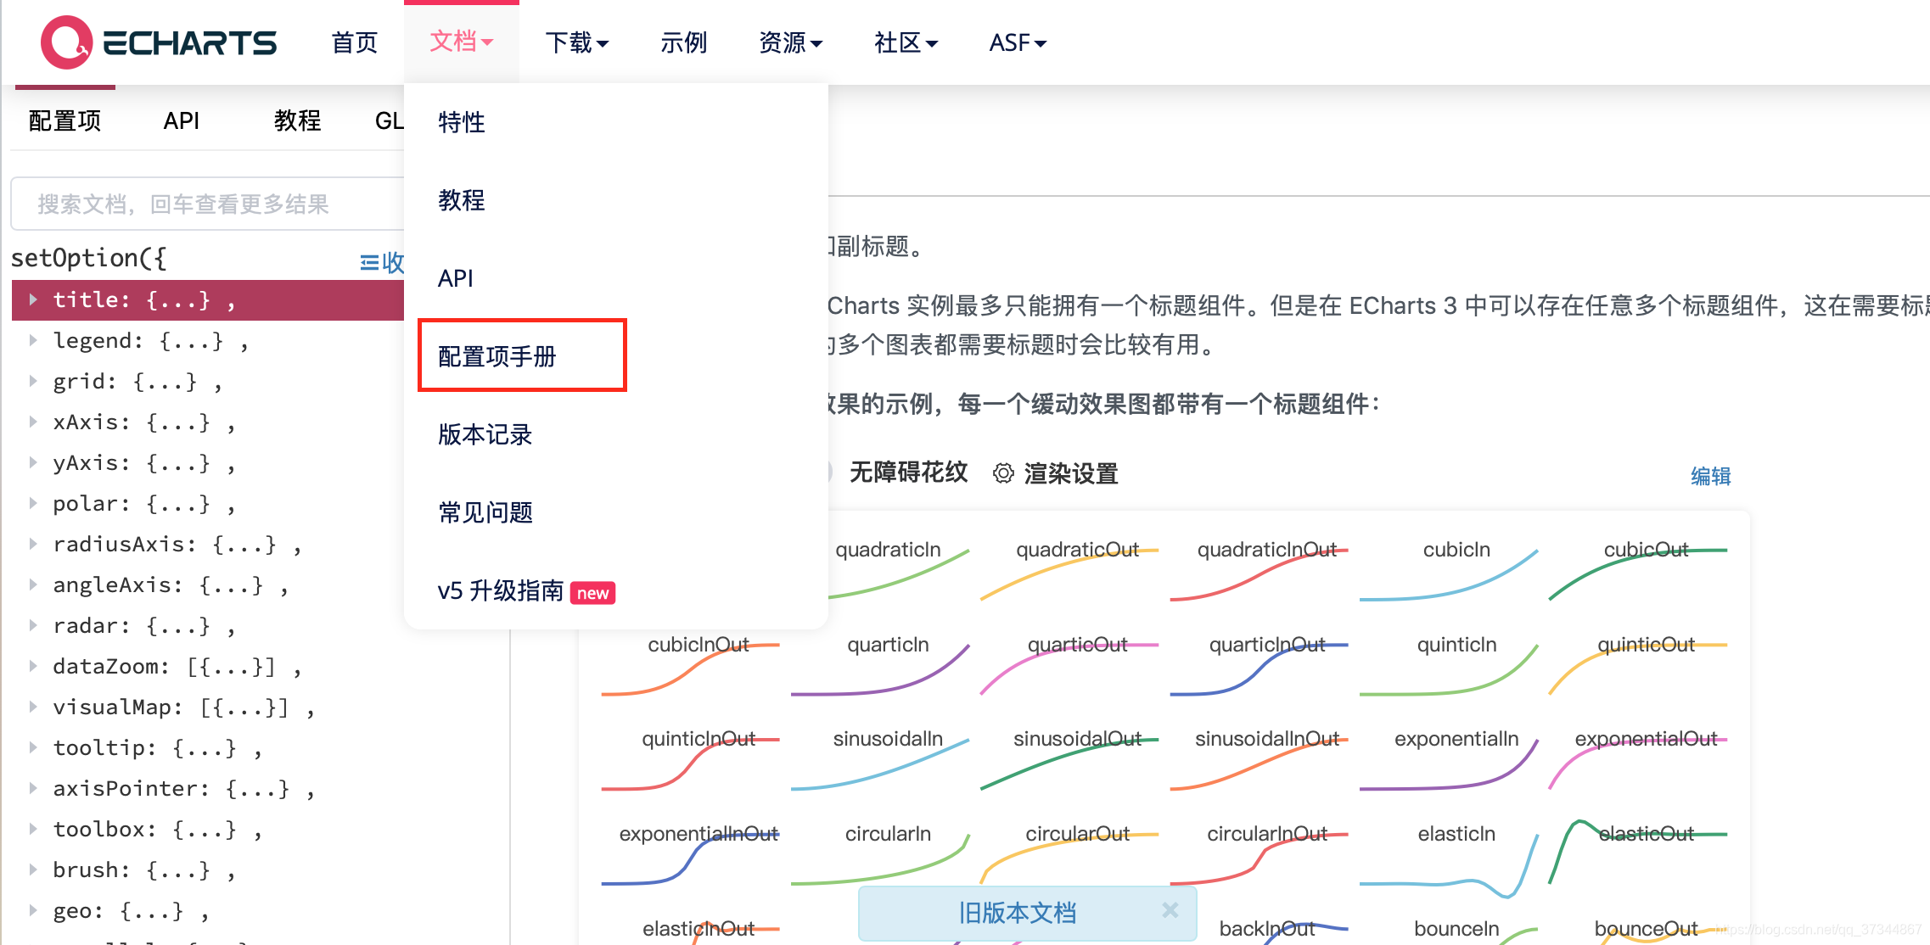Choose 版本记录 in the open dropdown
Viewport: 1930px width, 945px height.
click(484, 434)
